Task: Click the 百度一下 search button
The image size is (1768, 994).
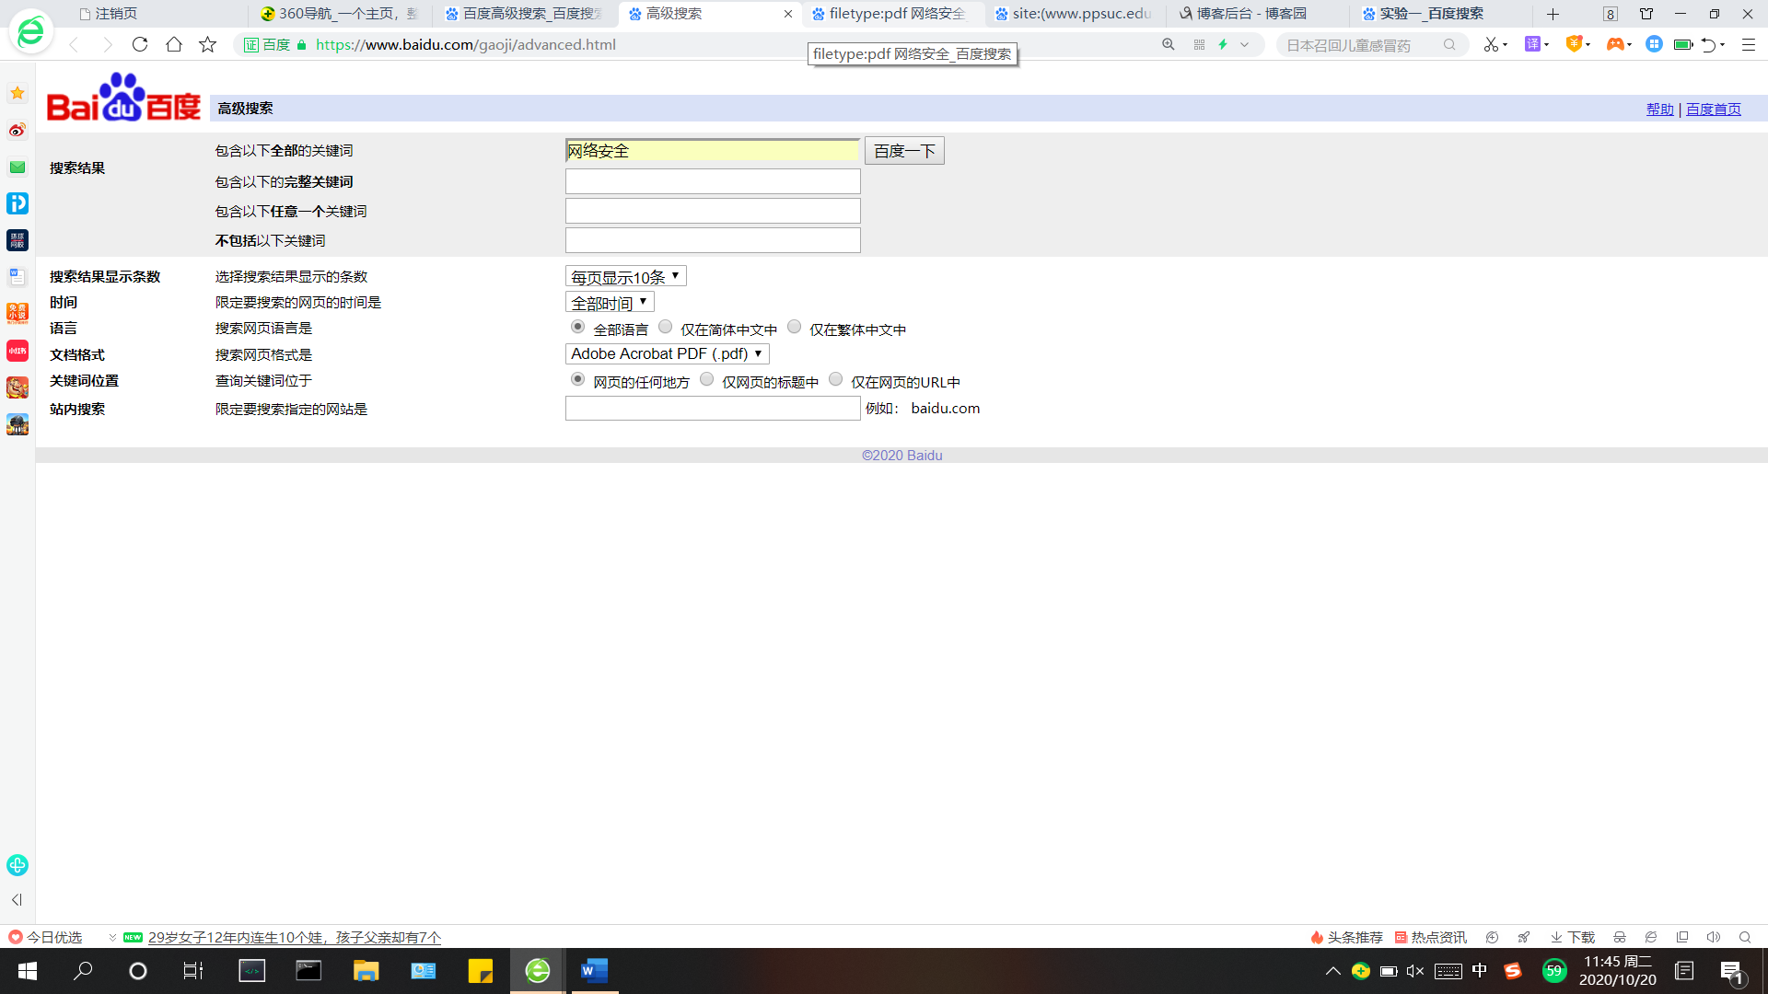Action: point(903,151)
